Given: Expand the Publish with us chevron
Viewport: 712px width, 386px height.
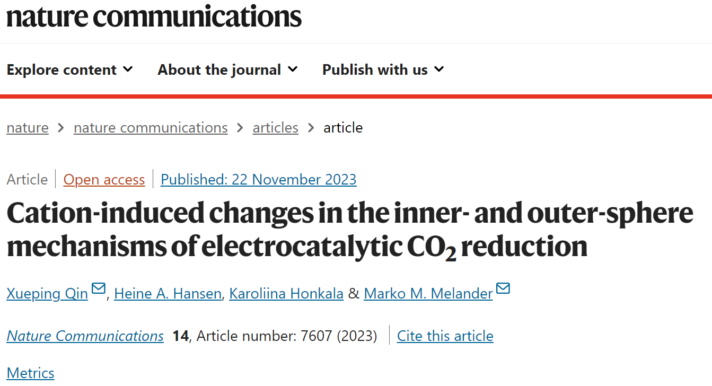Looking at the screenshot, I should click(439, 69).
